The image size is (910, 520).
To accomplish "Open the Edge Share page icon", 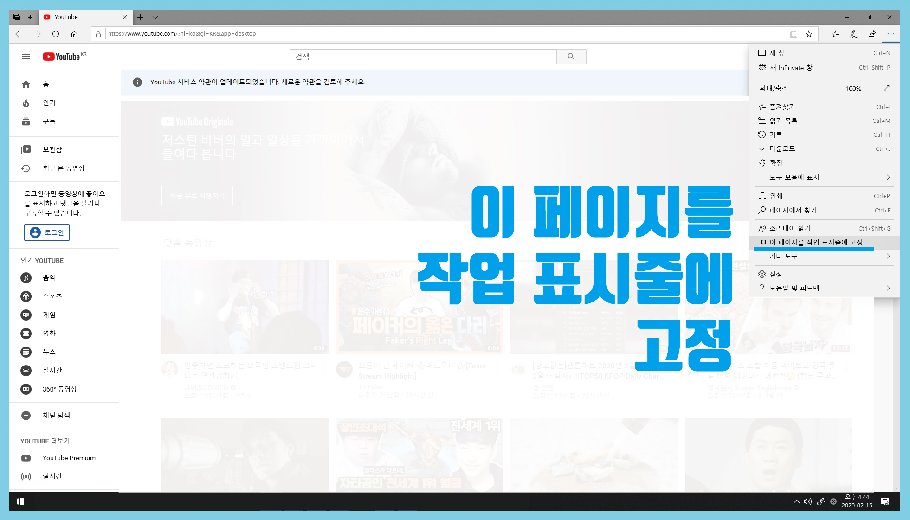I will (x=872, y=34).
